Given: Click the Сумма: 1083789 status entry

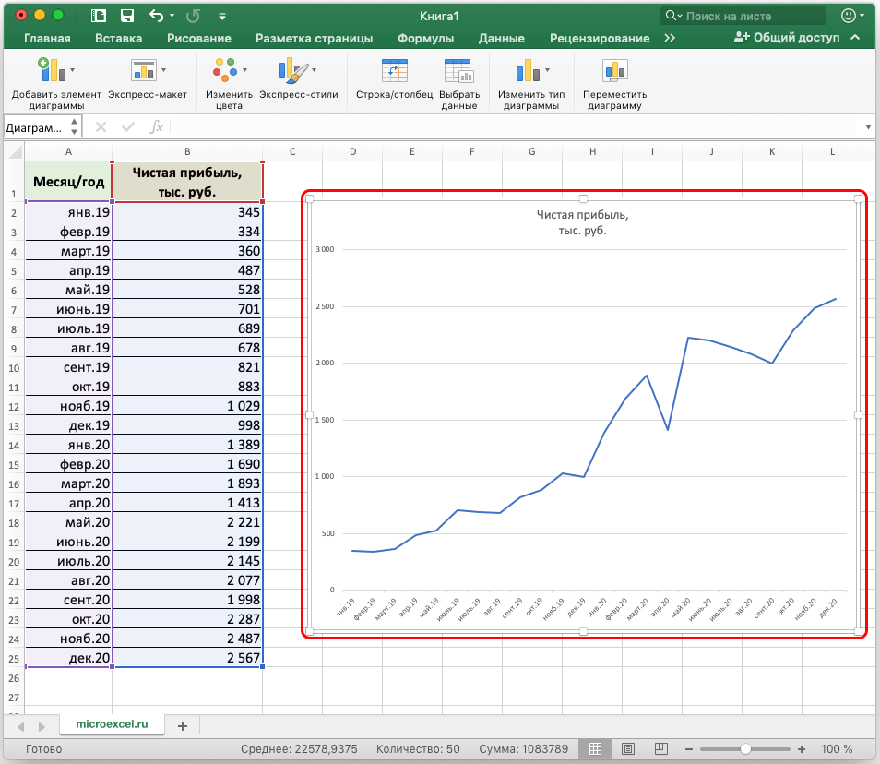Looking at the screenshot, I should pos(523,749).
